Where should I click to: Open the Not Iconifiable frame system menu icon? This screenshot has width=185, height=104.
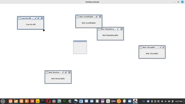[78, 17]
